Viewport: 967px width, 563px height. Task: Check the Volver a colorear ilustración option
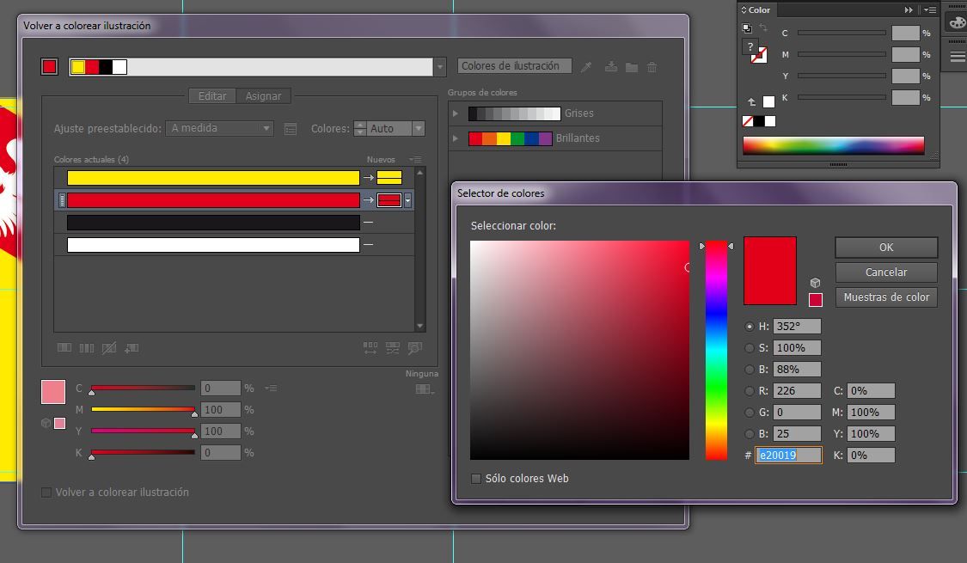coord(46,492)
